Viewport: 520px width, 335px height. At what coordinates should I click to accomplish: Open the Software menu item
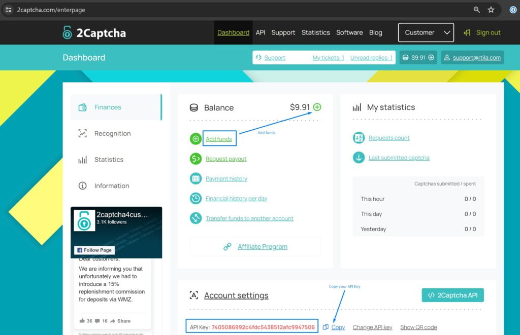pyautogui.click(x=349, y=32)
